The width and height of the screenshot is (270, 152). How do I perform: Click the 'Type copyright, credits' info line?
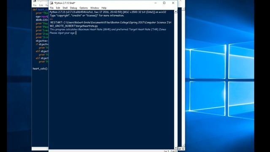click(87, 16)
